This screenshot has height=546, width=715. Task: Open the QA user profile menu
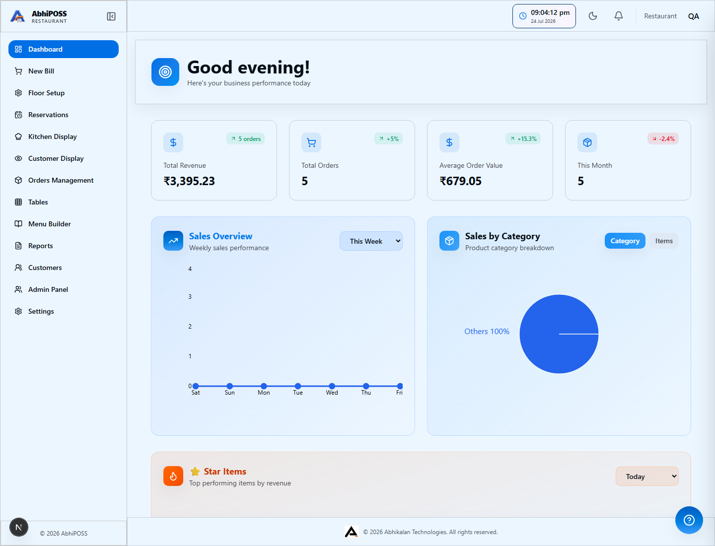(x=694, y=16)
